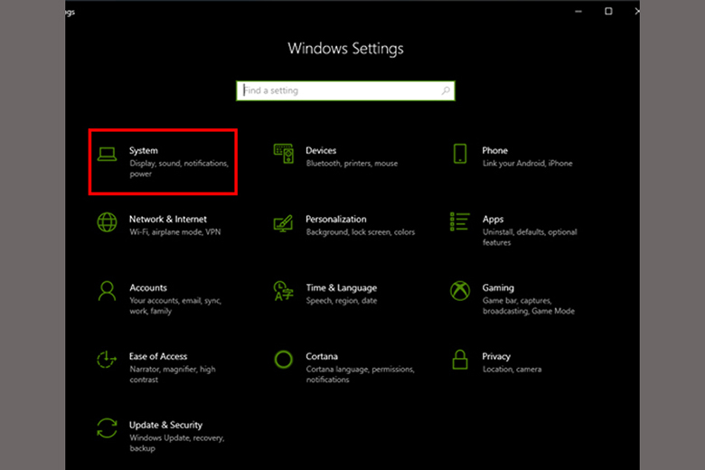This screenshot has height=470, width=705.
Task: Click the Network & Internet globe icon
Action: coord(108,222)
